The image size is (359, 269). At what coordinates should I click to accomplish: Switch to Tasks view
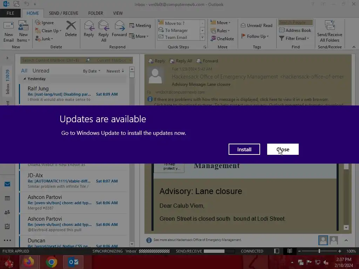(7, 226)
